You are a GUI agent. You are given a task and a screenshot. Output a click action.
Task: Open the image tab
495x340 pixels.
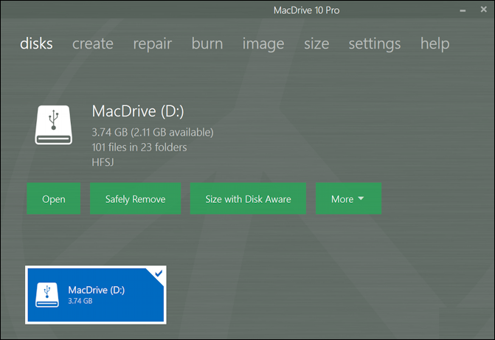pos(263,44)
